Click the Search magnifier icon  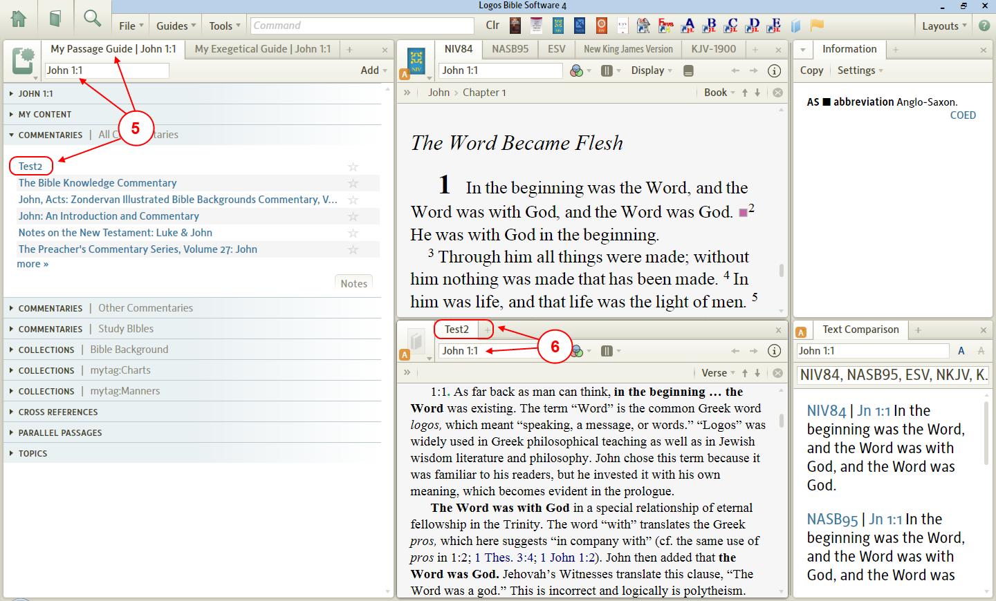pyautogui.click(x=92, y=19)
